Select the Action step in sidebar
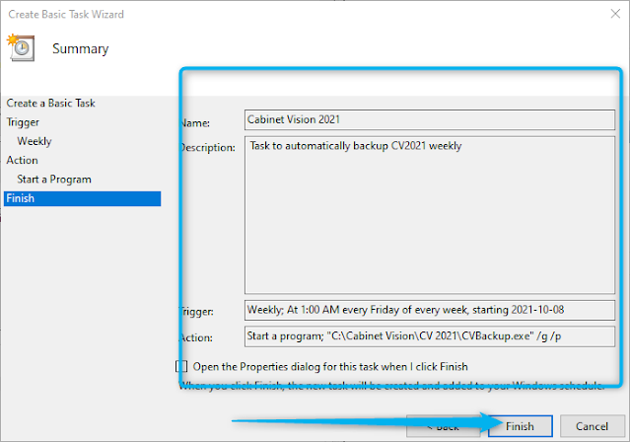 click(x=22, y=160)
